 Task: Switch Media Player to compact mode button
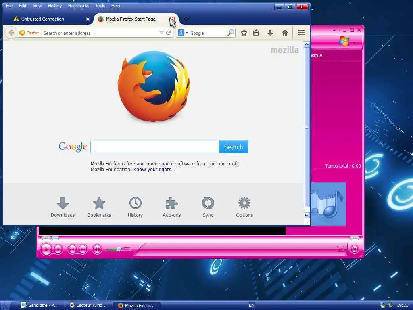355,249
